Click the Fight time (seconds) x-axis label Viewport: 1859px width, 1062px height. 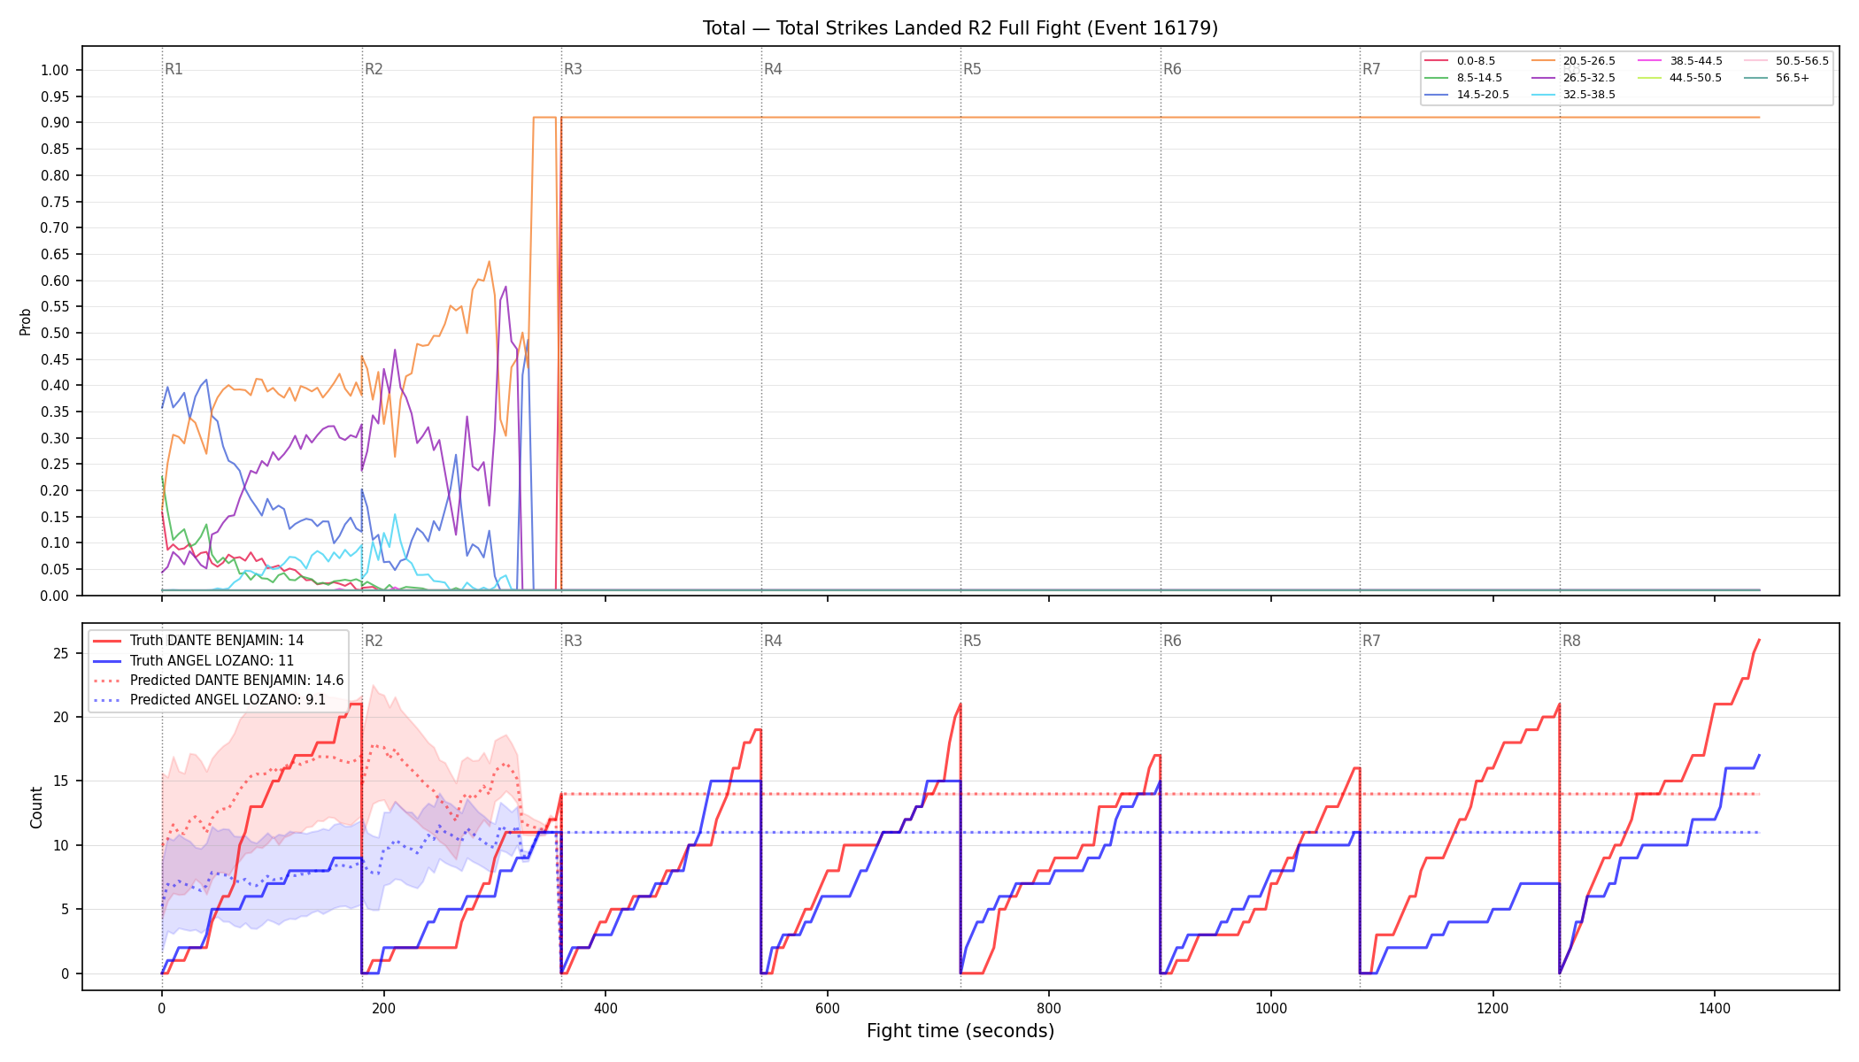coord(960,1031)
